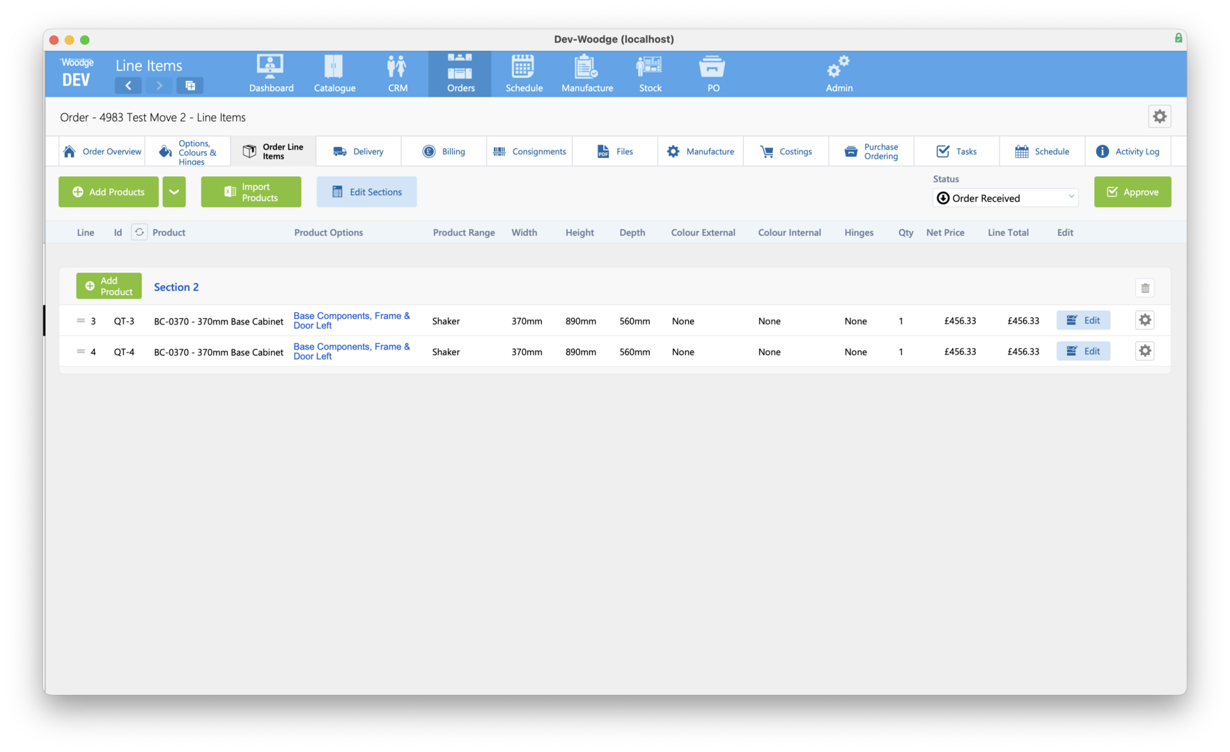1230x752 pixels.
Task: Open the Activity Log tab
Action: click(1128, 151)
